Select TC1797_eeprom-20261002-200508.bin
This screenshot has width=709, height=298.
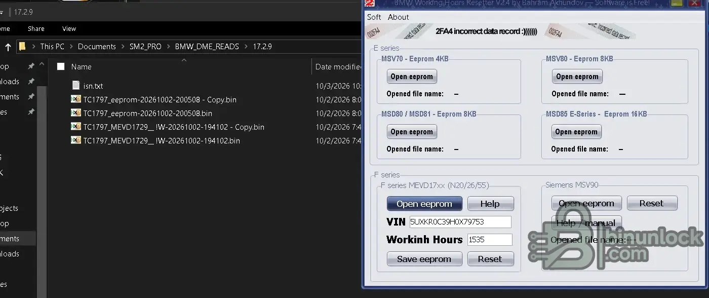pos(147,113)
